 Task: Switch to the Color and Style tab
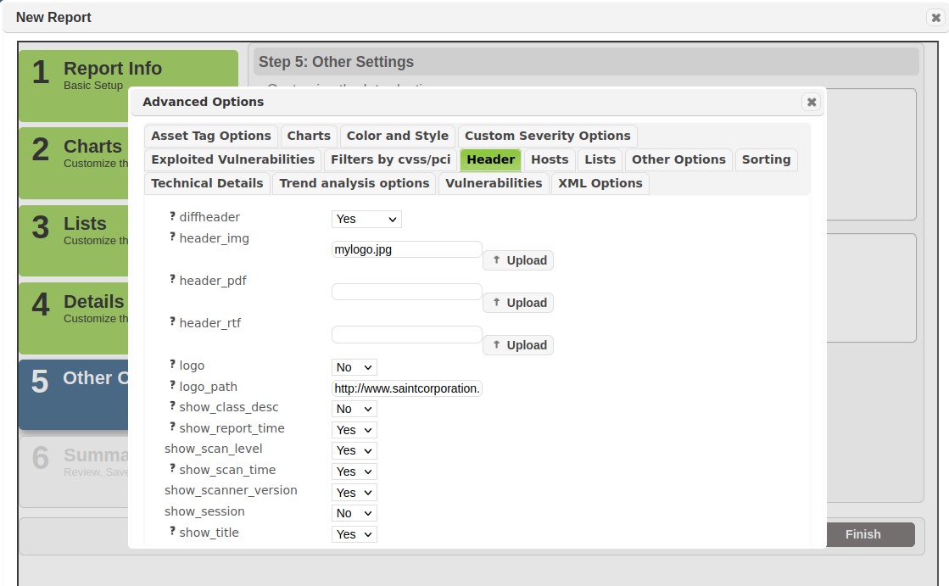[397, 136]
